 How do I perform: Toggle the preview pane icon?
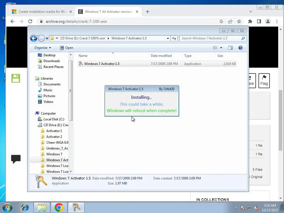[230, 48]
